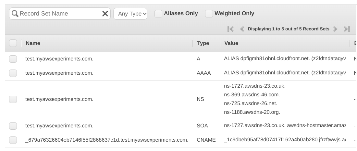Screen dimensions: 357x151
Task: Sort by the Value column header
Action: click(231, 43)
